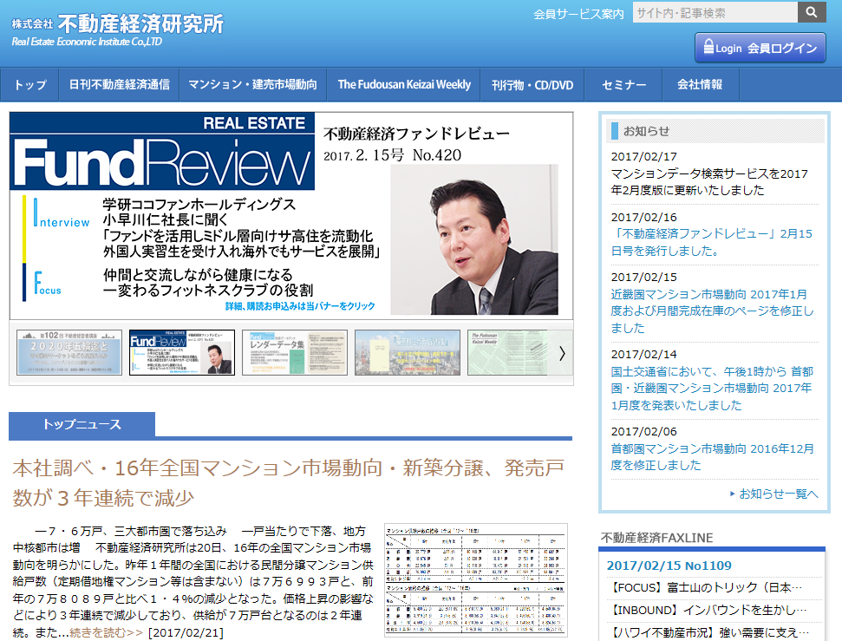Advance the banner carousel with the right arrow
This screenshot has height=641, width=842.
(x=562, y=354)
